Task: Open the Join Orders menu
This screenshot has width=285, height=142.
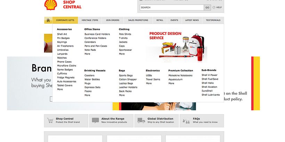Action: click(x=113, y=20)
